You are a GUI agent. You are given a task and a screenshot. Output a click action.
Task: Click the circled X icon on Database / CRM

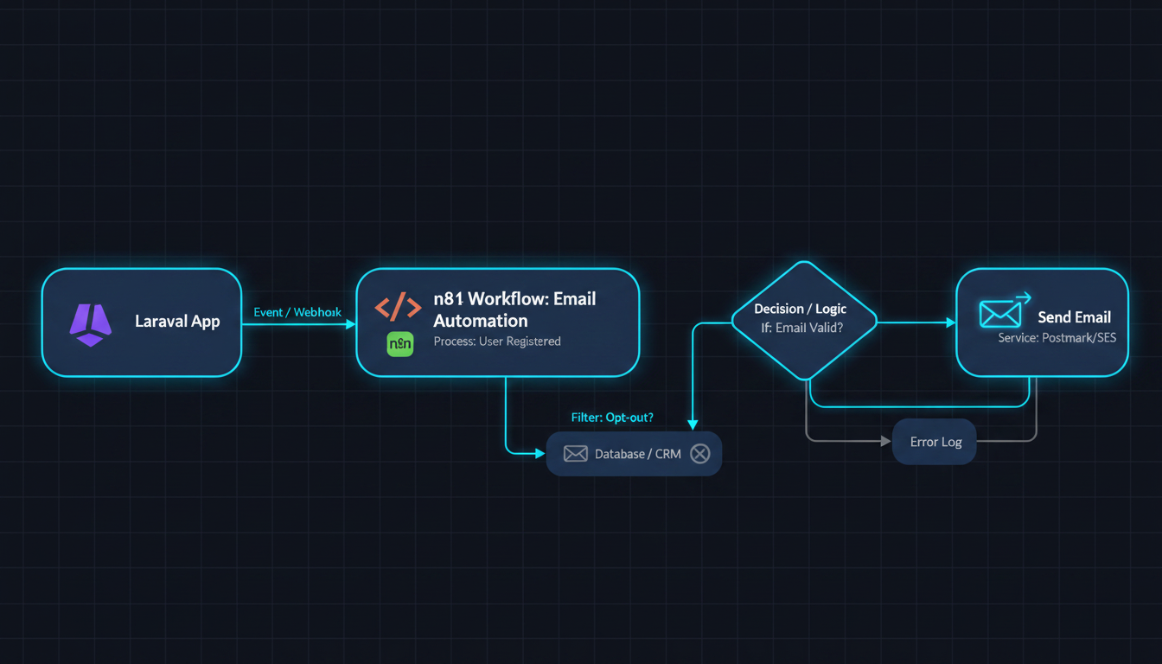pyautogui.click(x=699, y=454)
